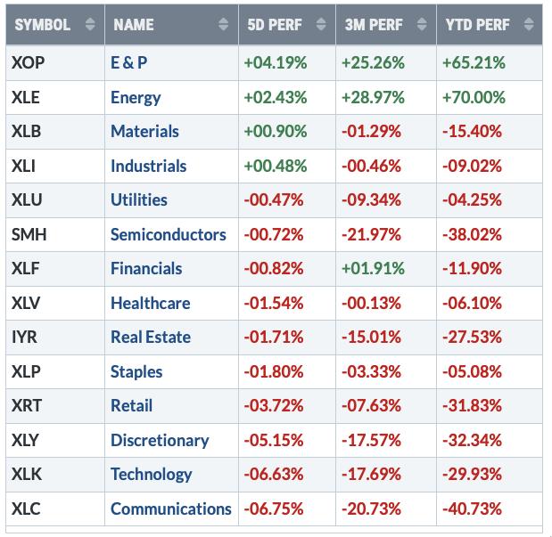Click the XOP symbol cell
This screenshot has width=552, height=537.
pyautogui.click(x=30, y=62)
